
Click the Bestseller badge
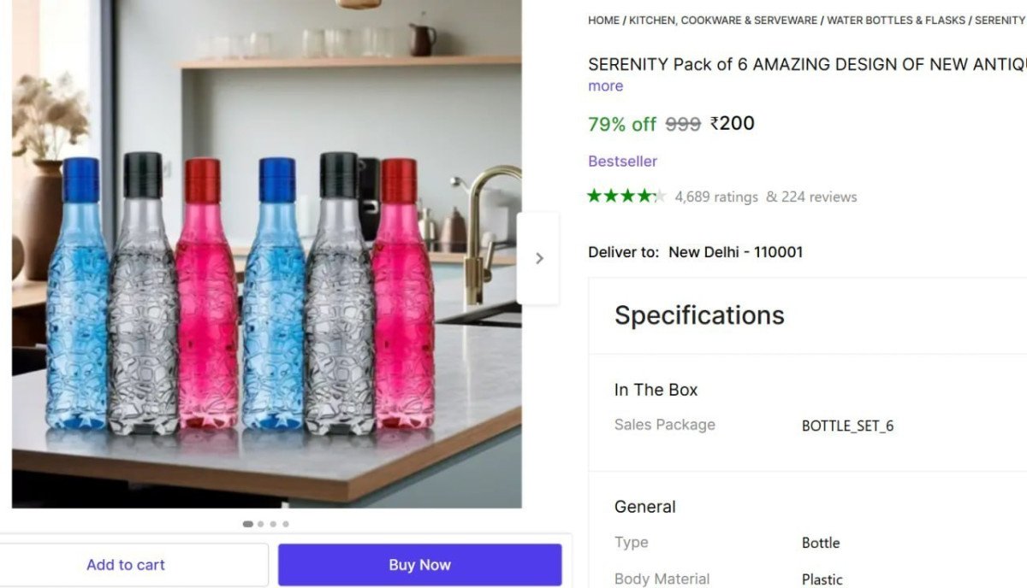(x=622, y=162)
